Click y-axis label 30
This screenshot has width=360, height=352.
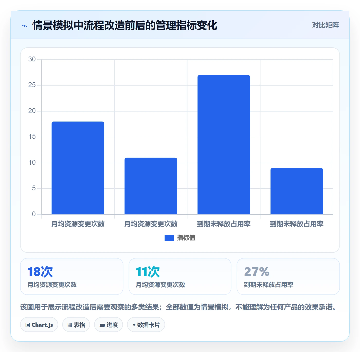(32, 59)
